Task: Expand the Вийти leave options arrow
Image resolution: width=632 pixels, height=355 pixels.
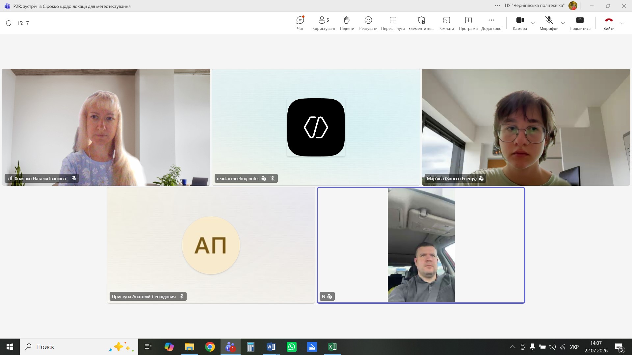Action: coord(622,23)
